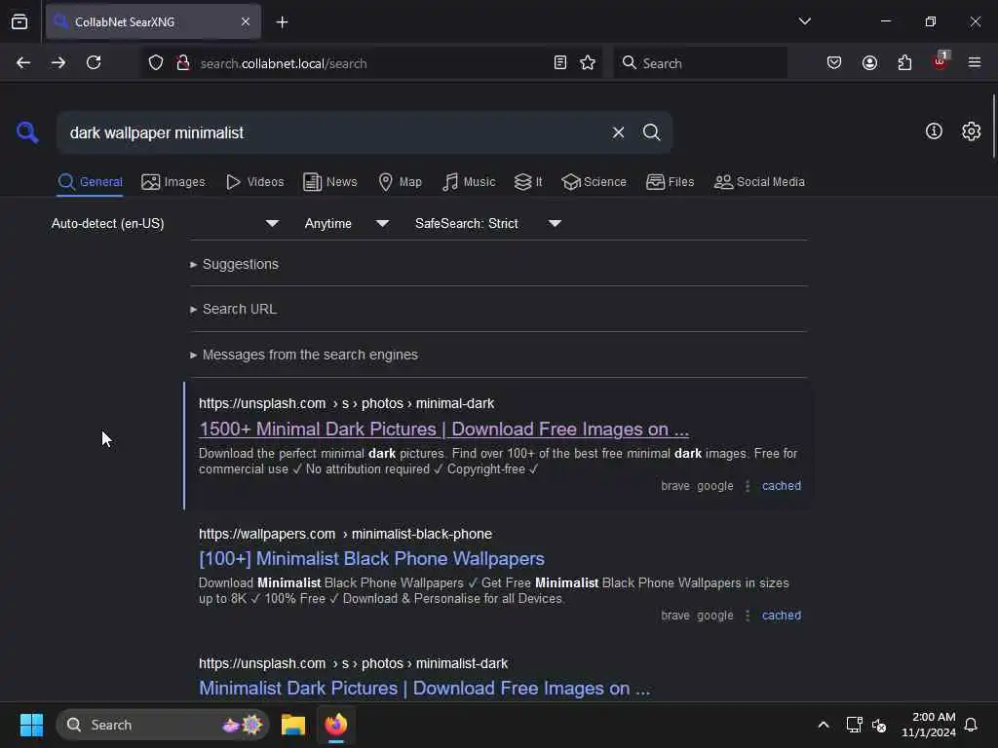Open [100+] Minimalist Black Phone Wallpapers link

point(371,558)
